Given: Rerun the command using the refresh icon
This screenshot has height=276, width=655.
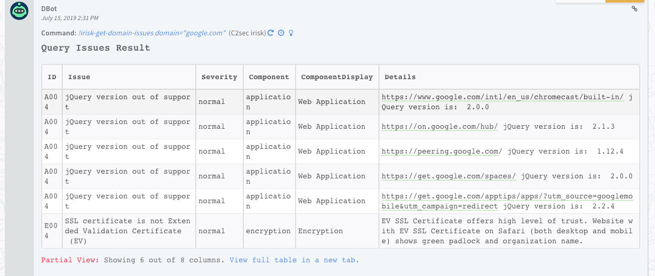Looking at the screenshot, I should [271, 33].
